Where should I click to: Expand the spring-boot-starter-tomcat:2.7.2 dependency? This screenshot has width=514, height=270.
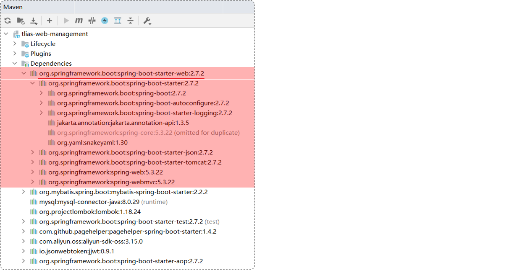(32, 162)
